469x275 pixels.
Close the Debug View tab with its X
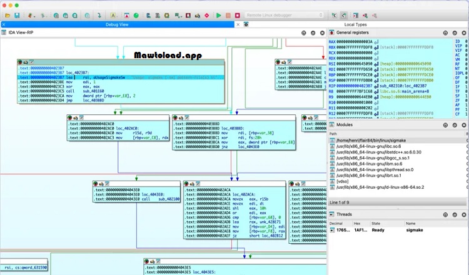click(4, 24)
